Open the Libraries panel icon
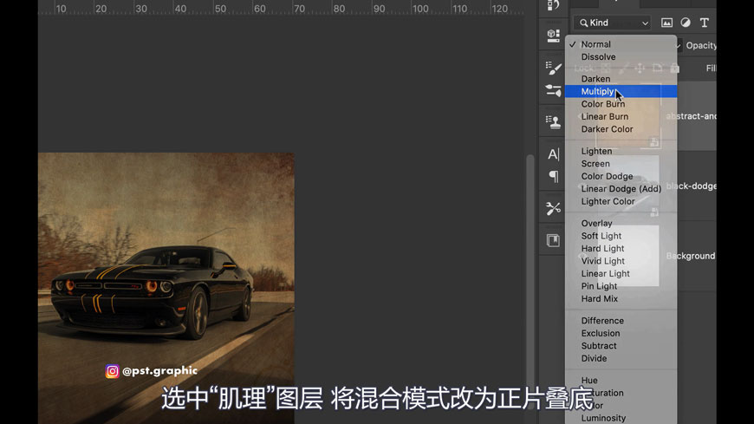The width and height of the screenshot is (754, 424). (x=553, y=240)
